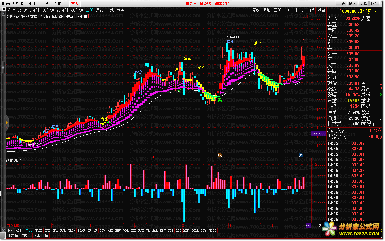Click the 创赢DDY sub-chart indicator title
Viewport: 385px width, 241px height.
pos(13,160)
